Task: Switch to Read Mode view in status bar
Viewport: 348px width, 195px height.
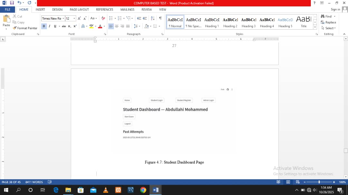Action: [x=278, y=182]
